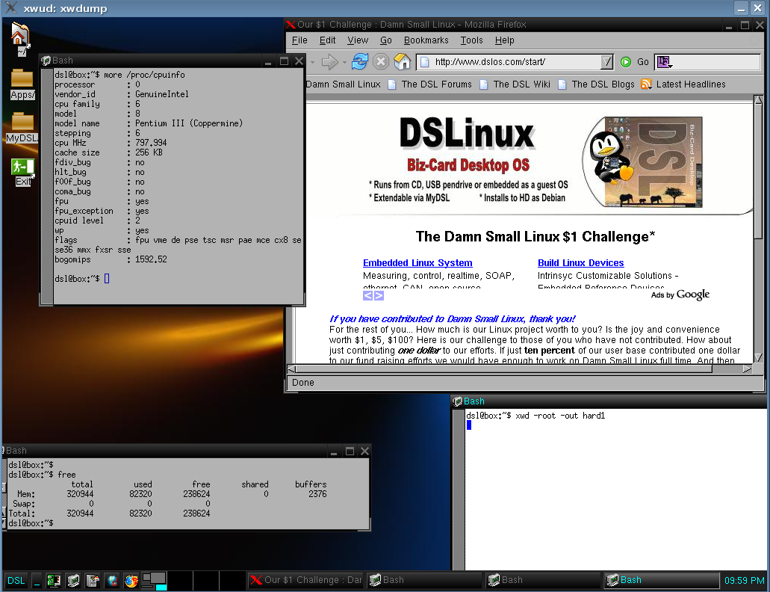Click the Ads by Google label
The image size is (770, 592).
(x=680, y=295)
